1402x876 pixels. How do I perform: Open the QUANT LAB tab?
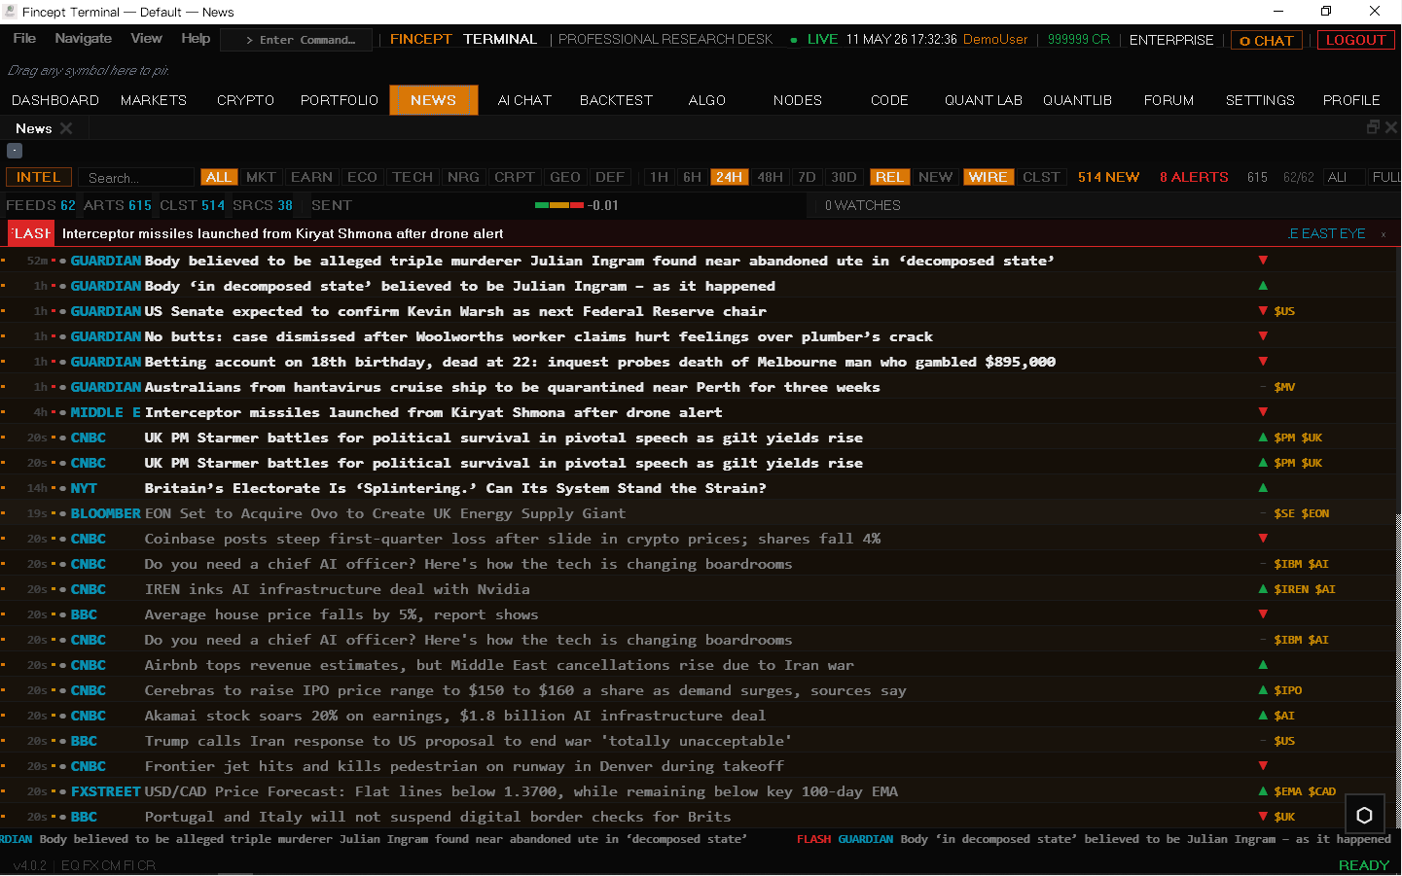[984, 100]
